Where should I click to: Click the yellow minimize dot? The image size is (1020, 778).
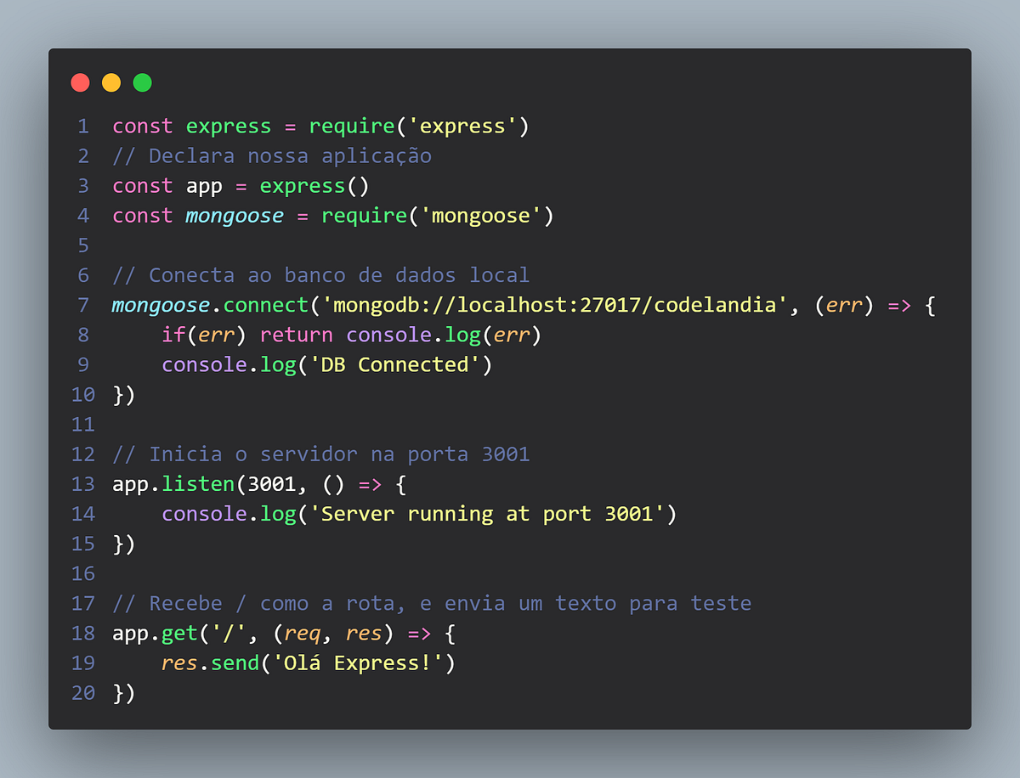click(x=111, y=82)
